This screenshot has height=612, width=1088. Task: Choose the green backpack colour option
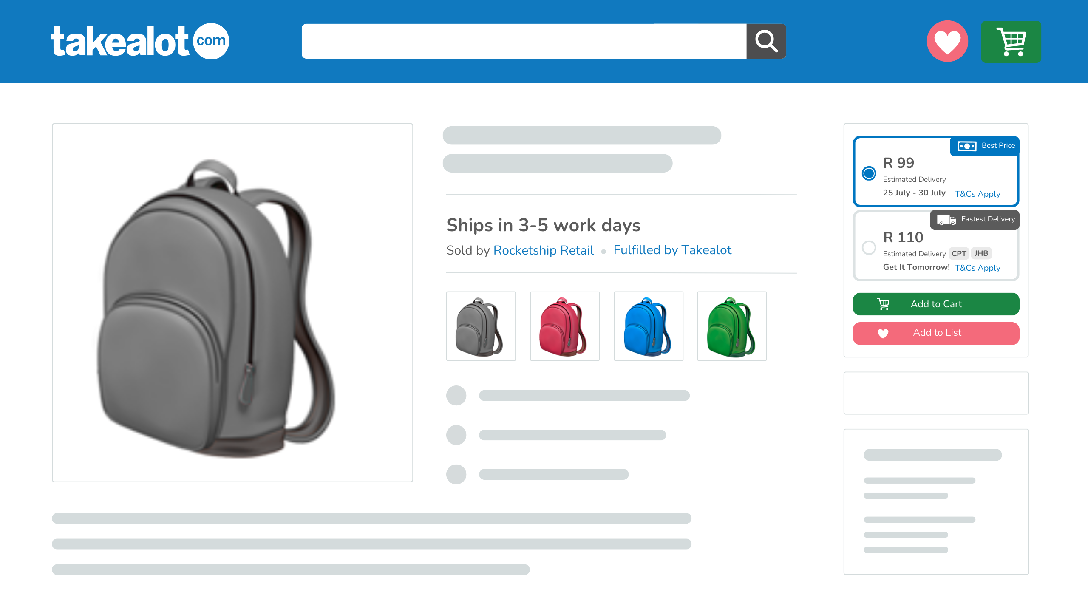coord(732,326)
